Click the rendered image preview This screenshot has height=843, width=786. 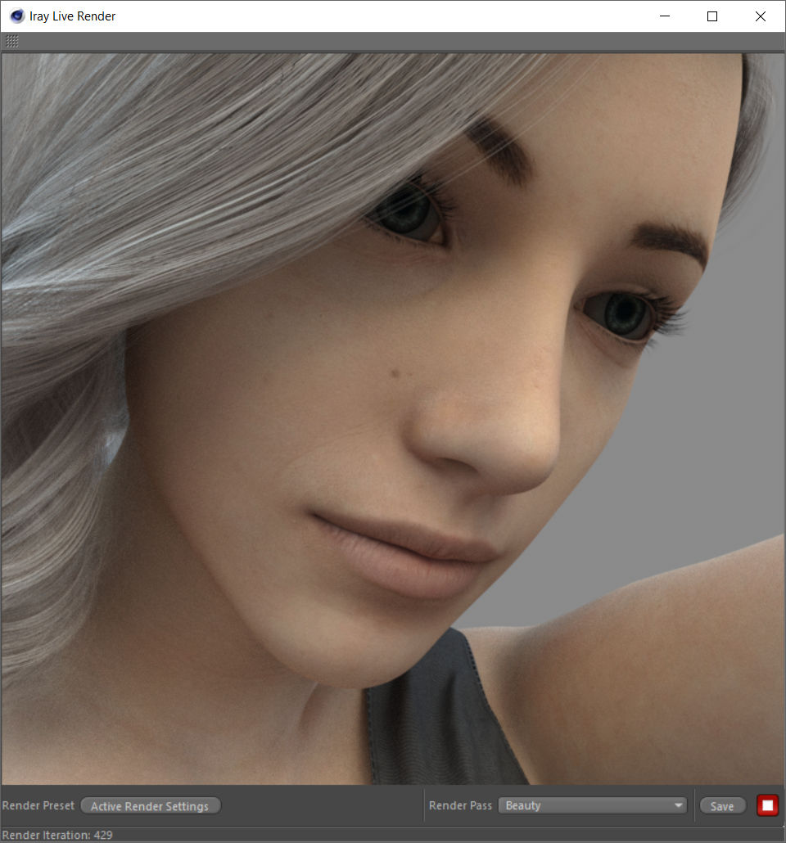pos(393,418)
